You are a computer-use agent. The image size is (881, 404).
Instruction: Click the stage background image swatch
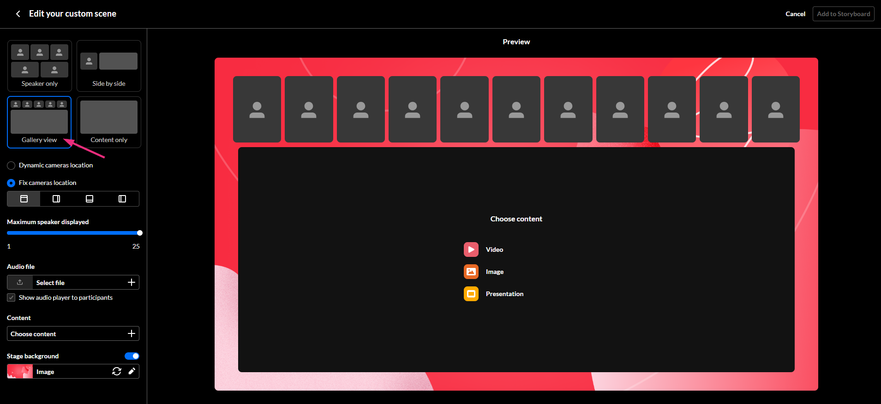point(20,371)
